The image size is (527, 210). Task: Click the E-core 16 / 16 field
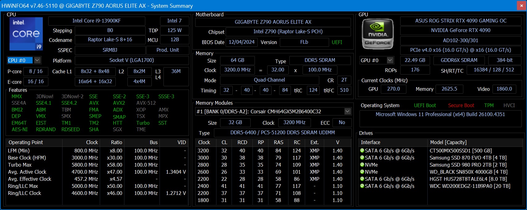click(x=36, y=82)
